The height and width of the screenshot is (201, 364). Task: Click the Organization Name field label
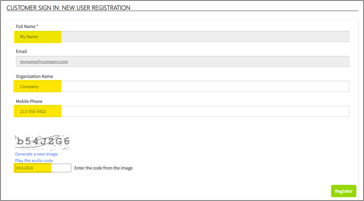coord(34,76)
